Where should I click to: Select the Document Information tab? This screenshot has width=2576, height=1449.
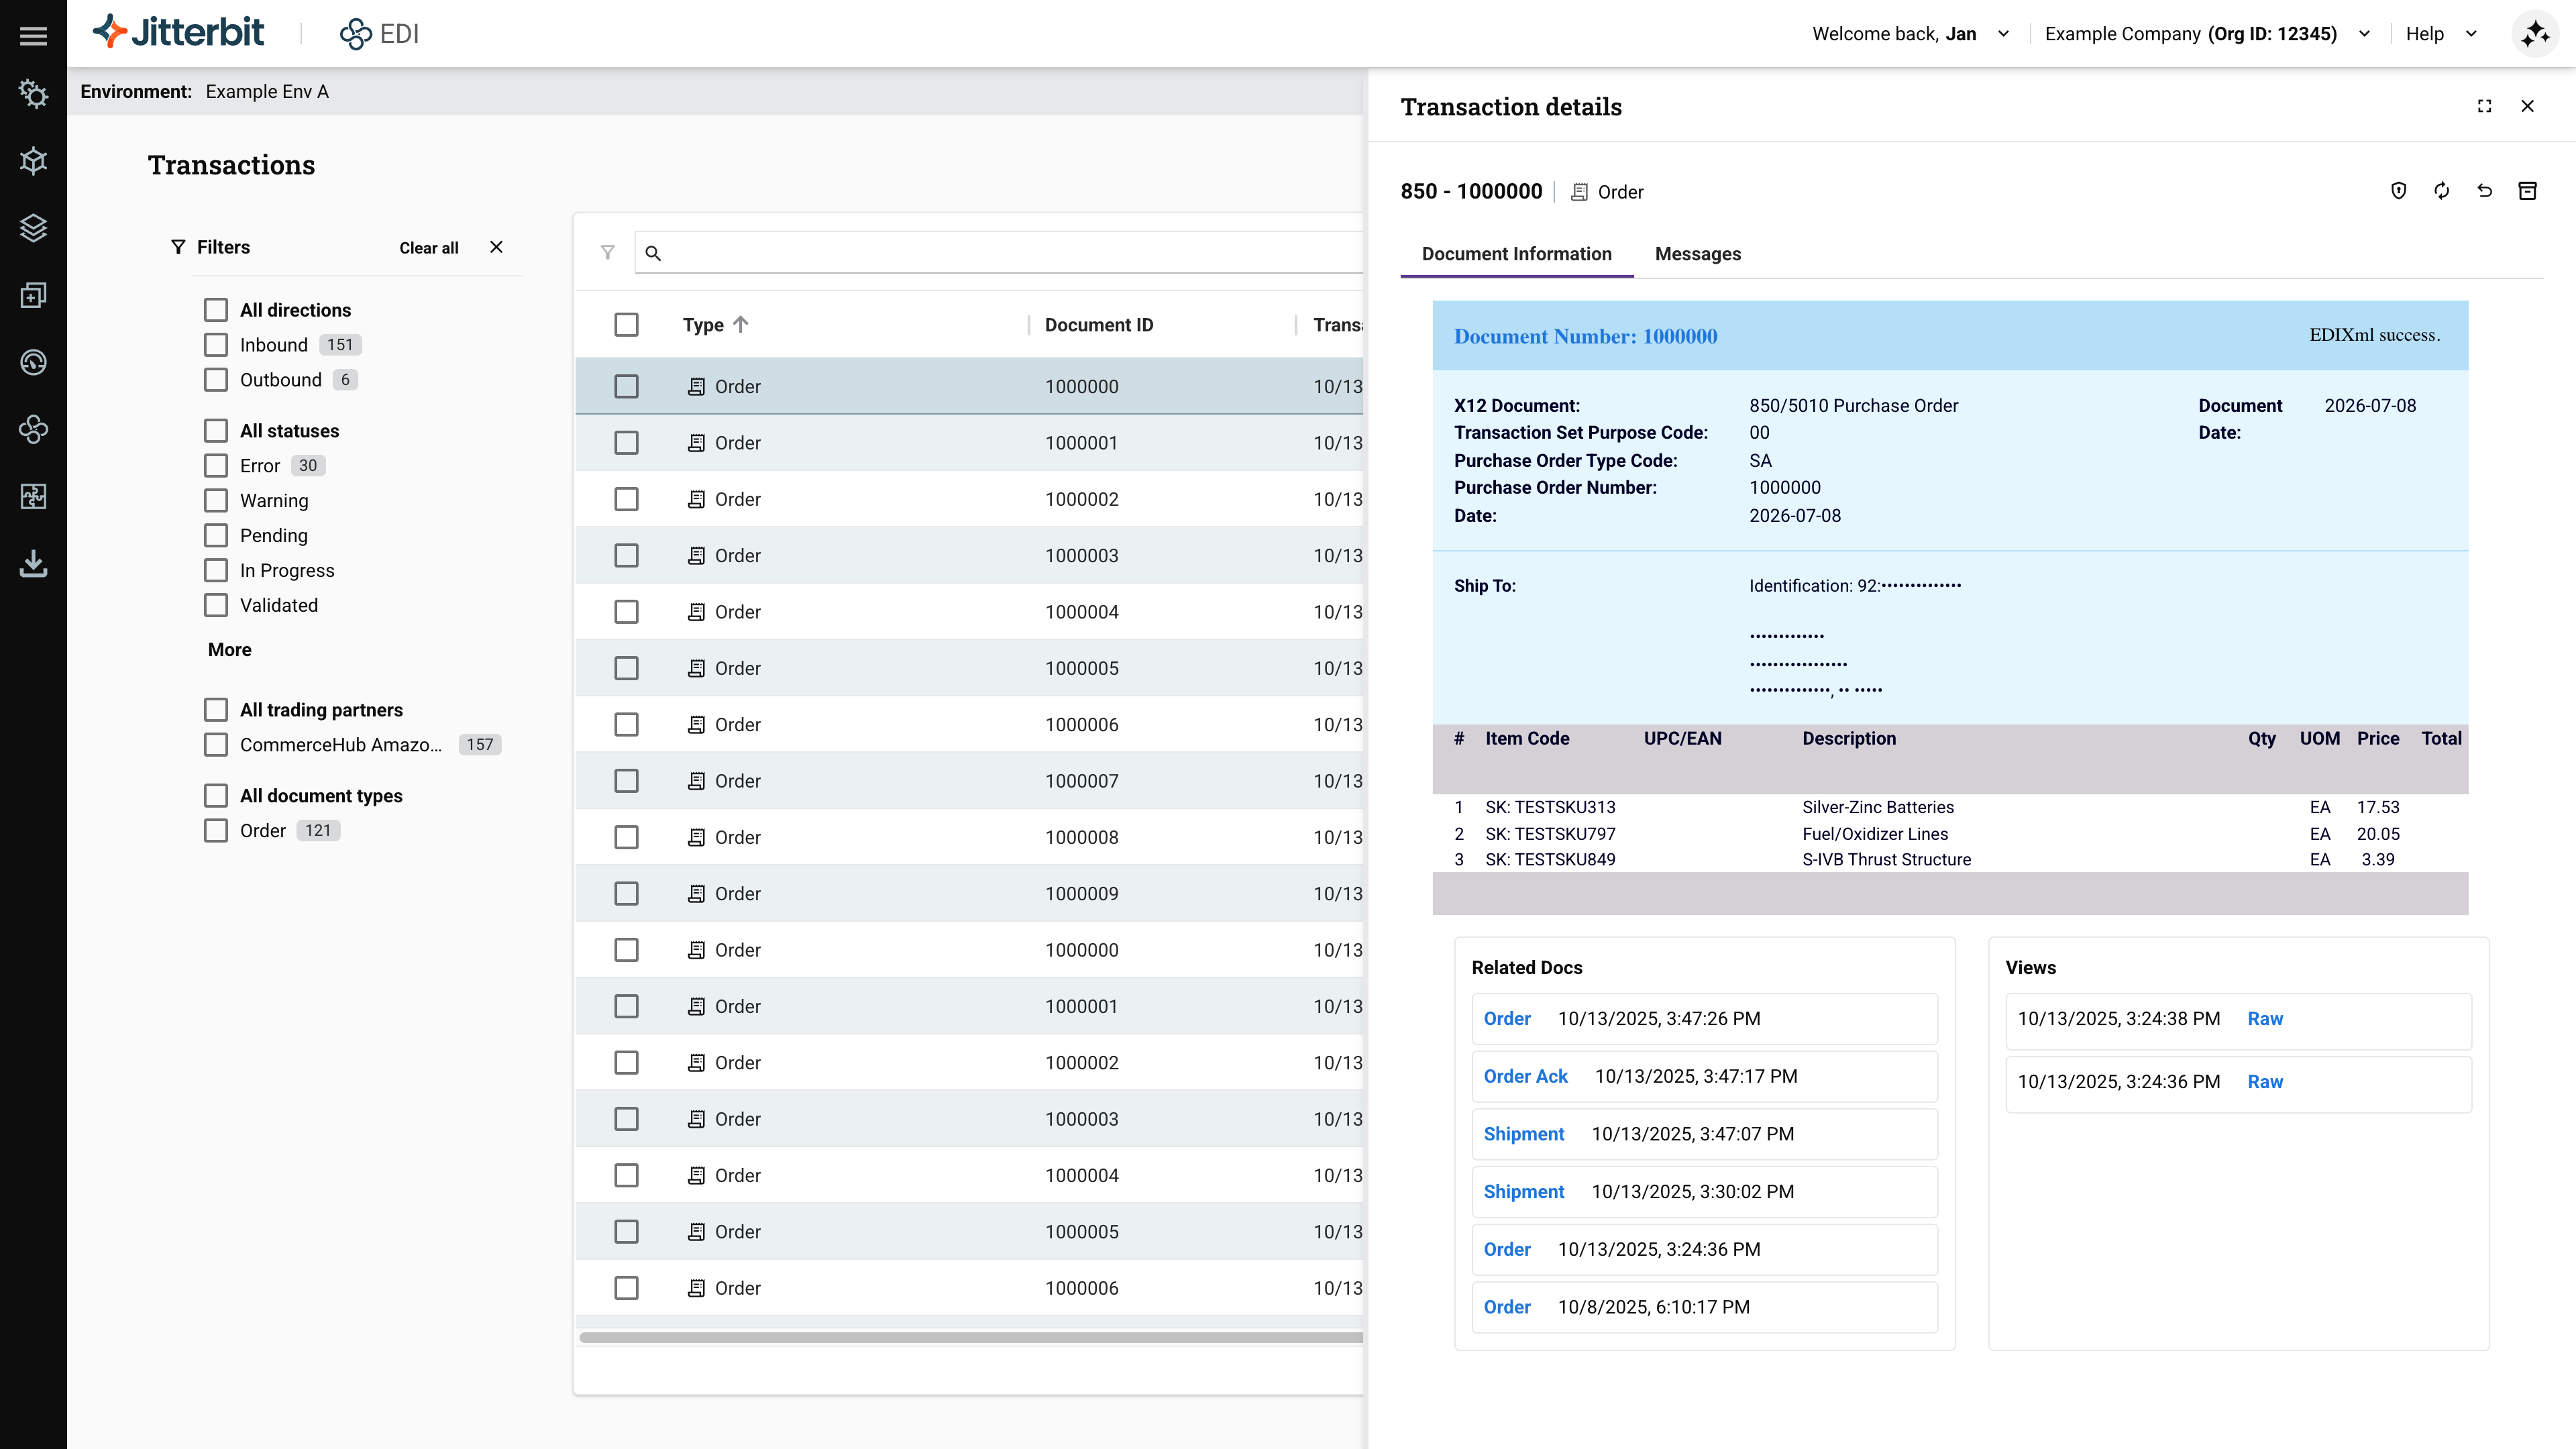[1516, 254]
